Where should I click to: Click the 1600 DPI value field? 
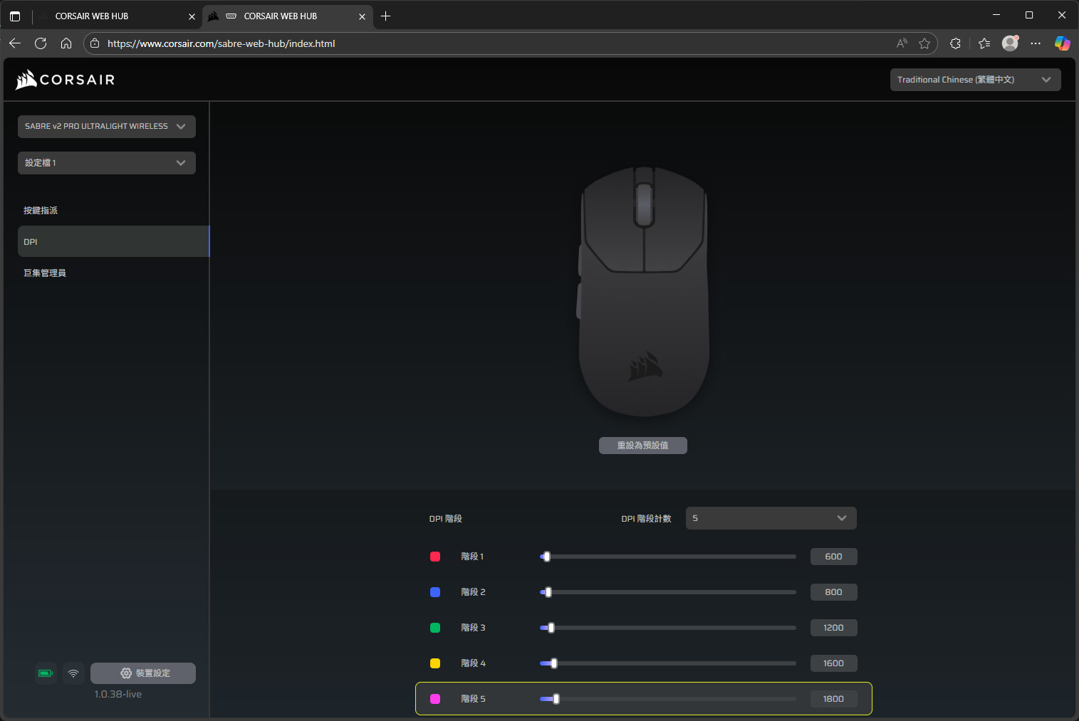click(x=833, y=663)
